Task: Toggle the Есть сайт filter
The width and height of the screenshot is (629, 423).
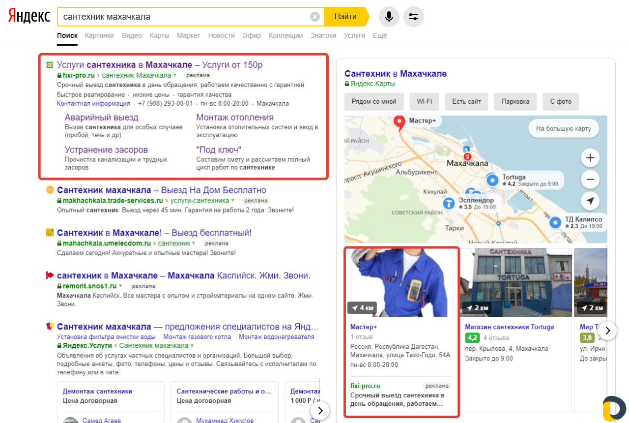Action: 466,102
